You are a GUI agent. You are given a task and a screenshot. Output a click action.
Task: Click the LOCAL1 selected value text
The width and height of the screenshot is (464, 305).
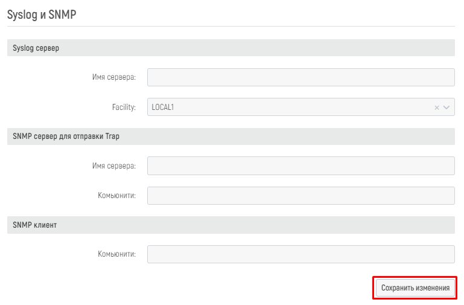pos(163,108)
